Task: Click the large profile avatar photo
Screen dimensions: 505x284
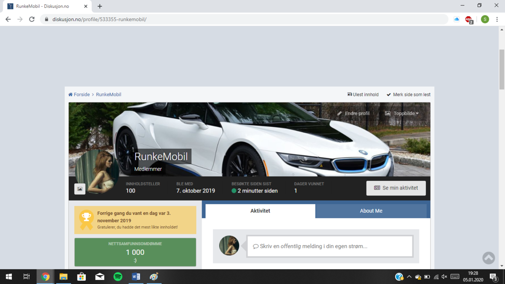Action: [98, 171]
